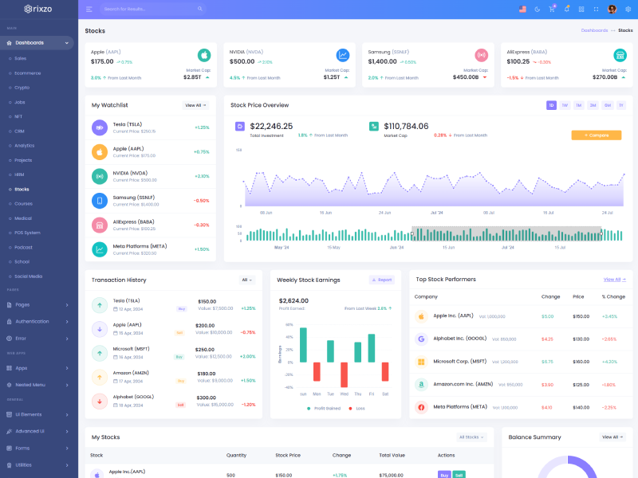
Task: Click the user profile avatar
Action: click(612, 9)
